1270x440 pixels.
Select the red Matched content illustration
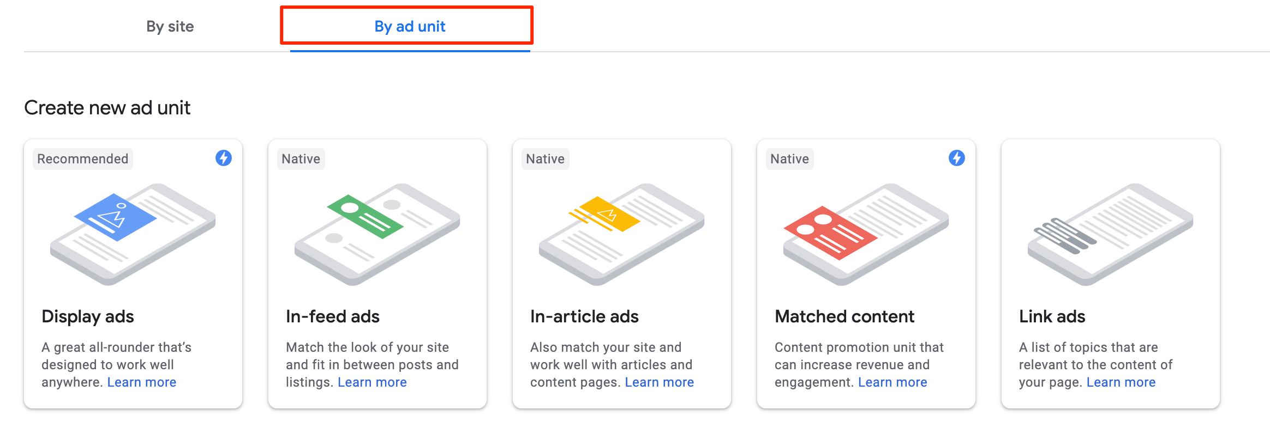pyautogui.click(x=866, y=234)
